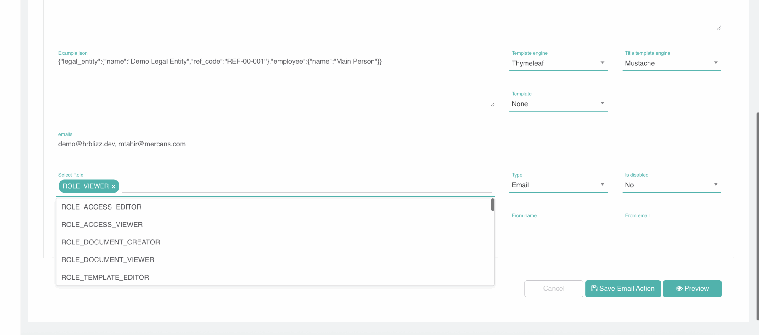Image resolution: width=759 pixels, height=335 pixels.
Task: Select ROLE_DOCUMENT_VIEWER option
Action: click(x=108, y=260)
